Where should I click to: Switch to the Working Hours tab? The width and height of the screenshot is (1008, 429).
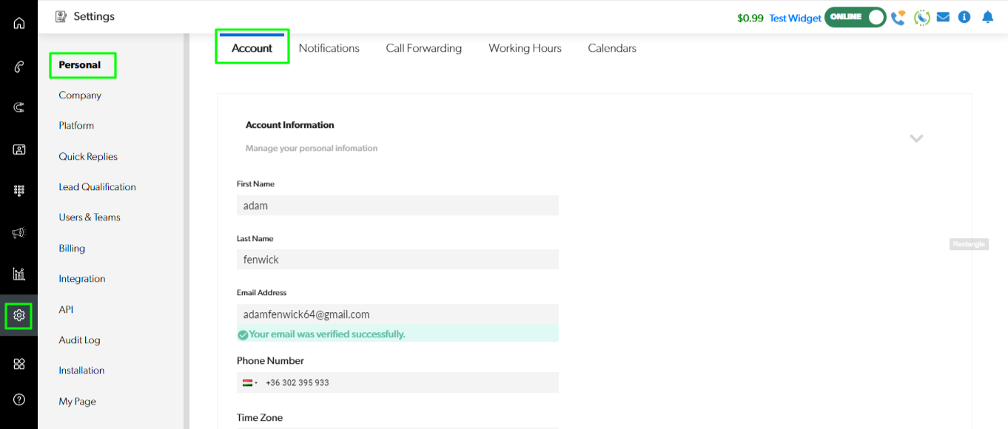coord(525,48)
